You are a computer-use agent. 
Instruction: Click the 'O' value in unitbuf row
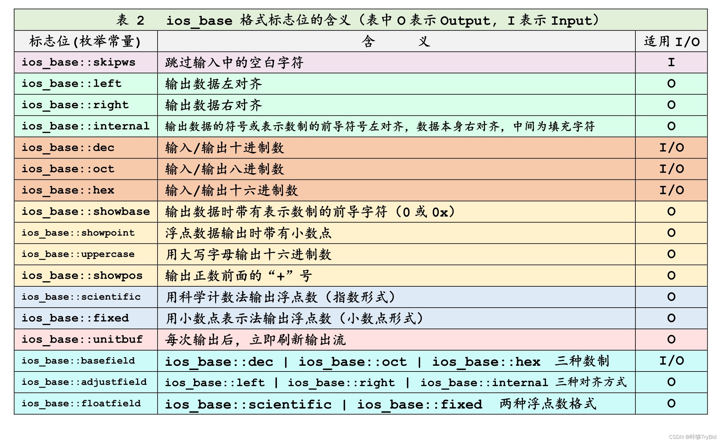pyautogui.click(x=671, y=339)
